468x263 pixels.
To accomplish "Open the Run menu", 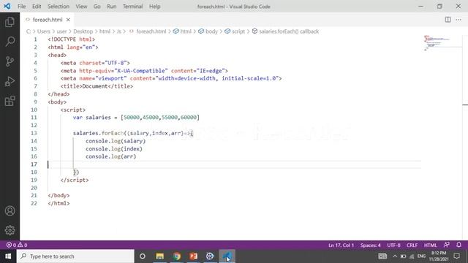I will [x=112, y=7].
